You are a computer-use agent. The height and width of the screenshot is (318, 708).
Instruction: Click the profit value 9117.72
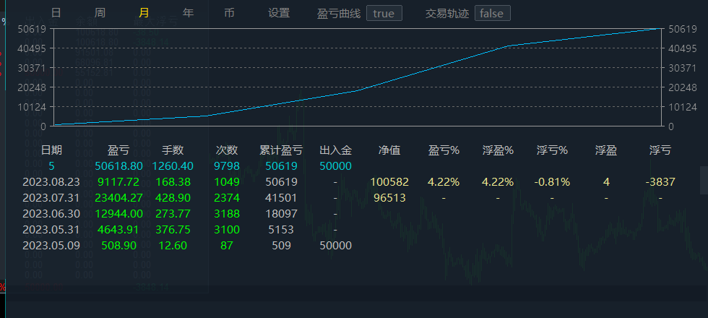coord(118,182)
